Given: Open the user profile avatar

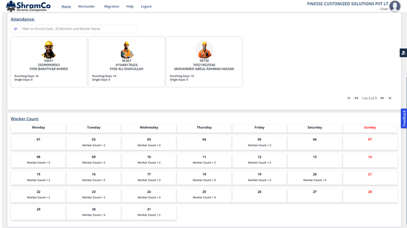Looking at the screenshot, I should (395, 6).
